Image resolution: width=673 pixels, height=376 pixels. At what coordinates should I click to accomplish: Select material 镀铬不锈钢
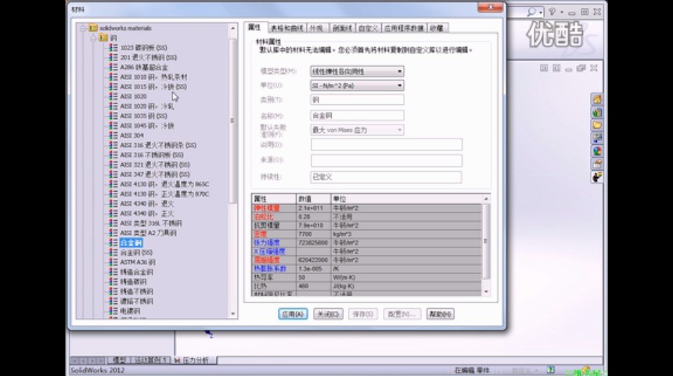point(136,302)
